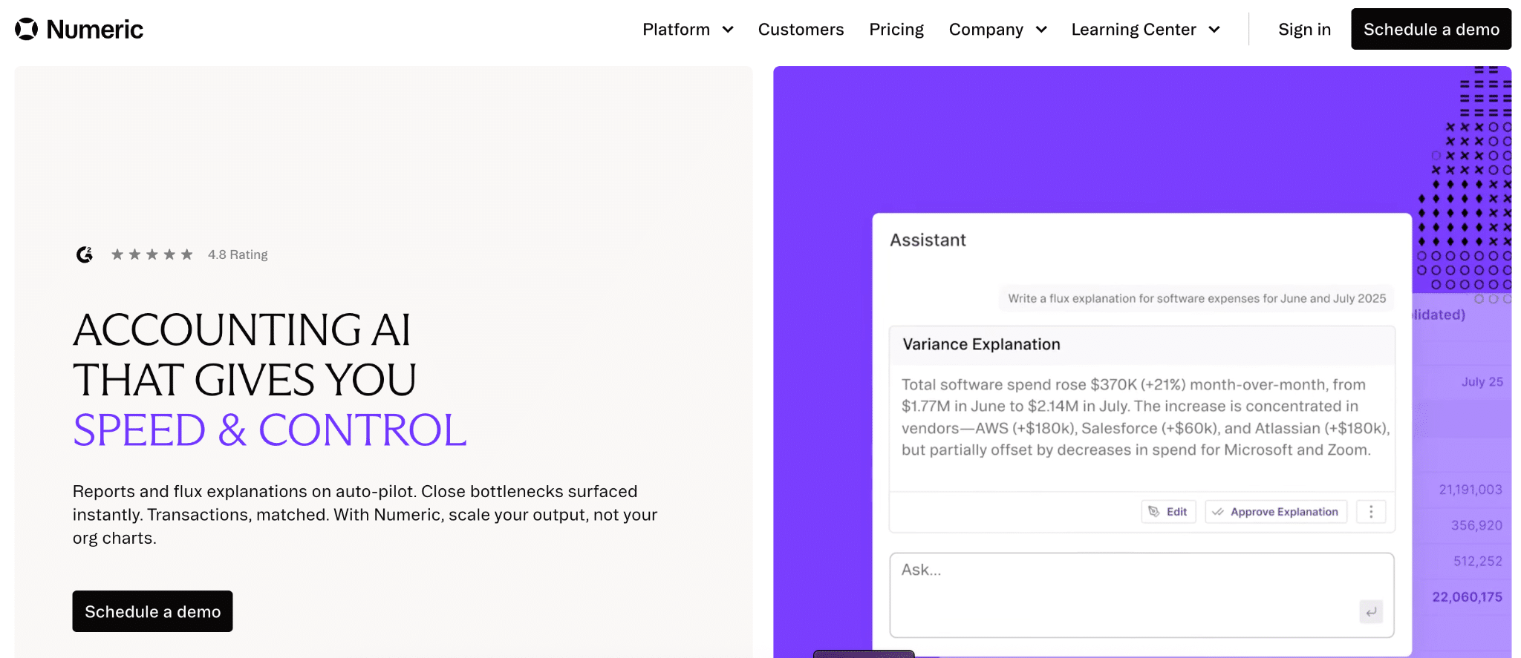Click the Numeric logo icon
Viewport: 1521px width, 658px height.
point(27,29)
